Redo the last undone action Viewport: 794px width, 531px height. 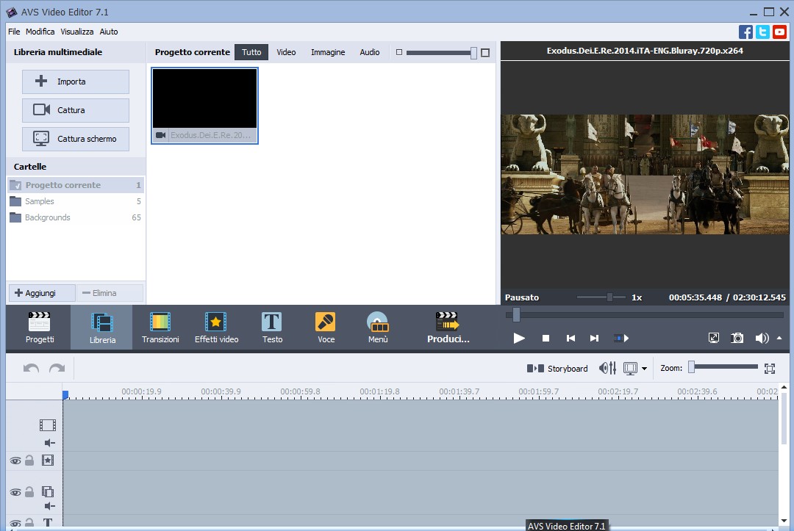pyautogui.click(x=57, y=368)
